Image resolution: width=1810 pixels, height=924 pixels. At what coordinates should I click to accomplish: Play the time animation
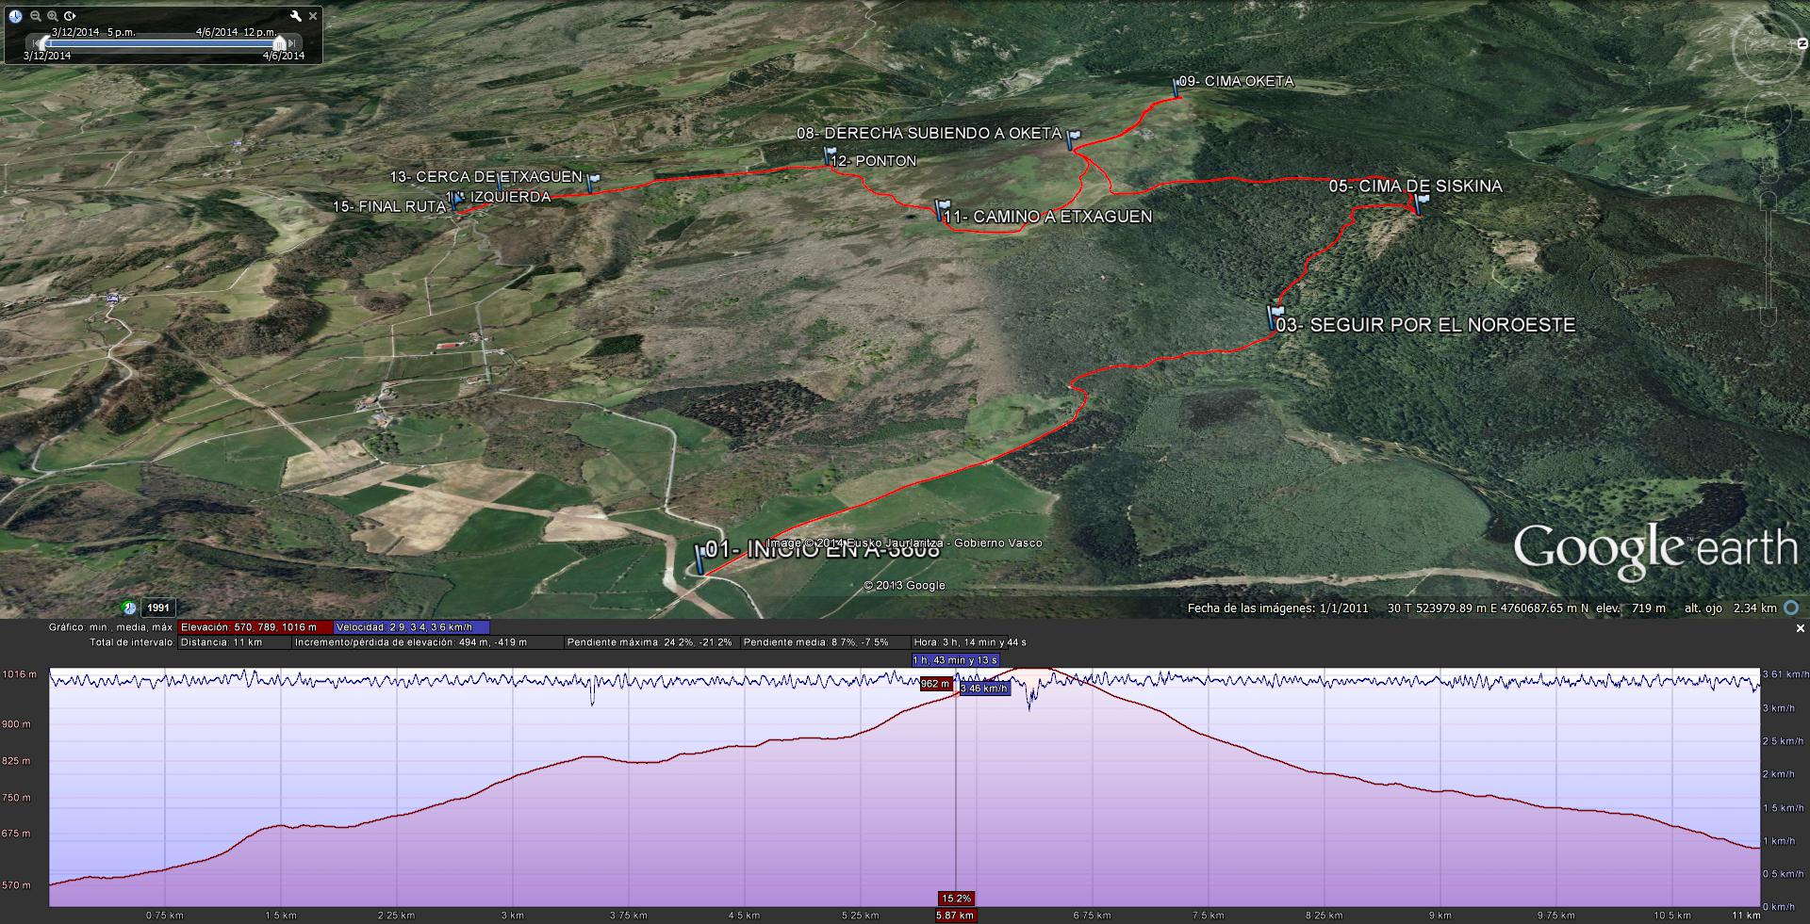70,16
